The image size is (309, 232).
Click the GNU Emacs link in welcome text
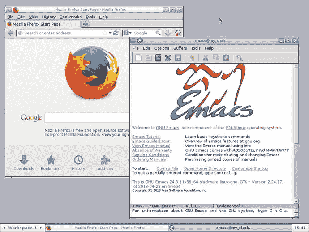click(167, 128)
